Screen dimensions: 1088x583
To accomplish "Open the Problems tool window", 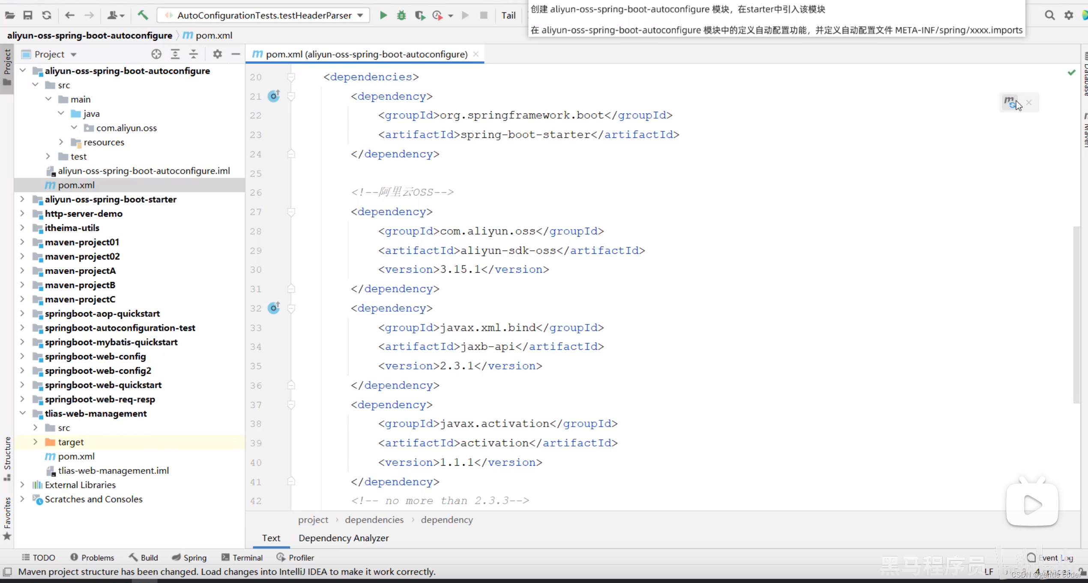I will click(x=92, y=558).
